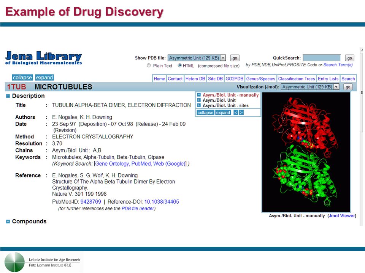
Task: Open the Entry Lists tab
Action: click(328, 79)
